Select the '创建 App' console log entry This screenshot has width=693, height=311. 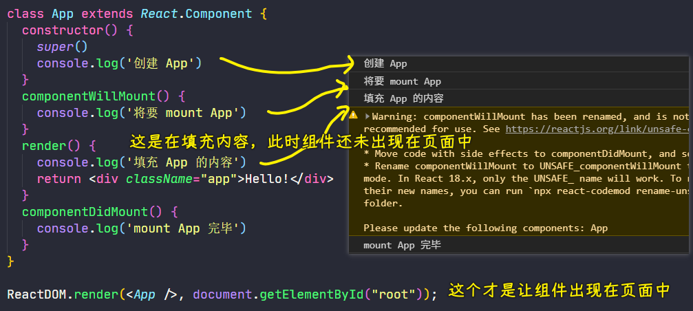click(x=385, y=64)
